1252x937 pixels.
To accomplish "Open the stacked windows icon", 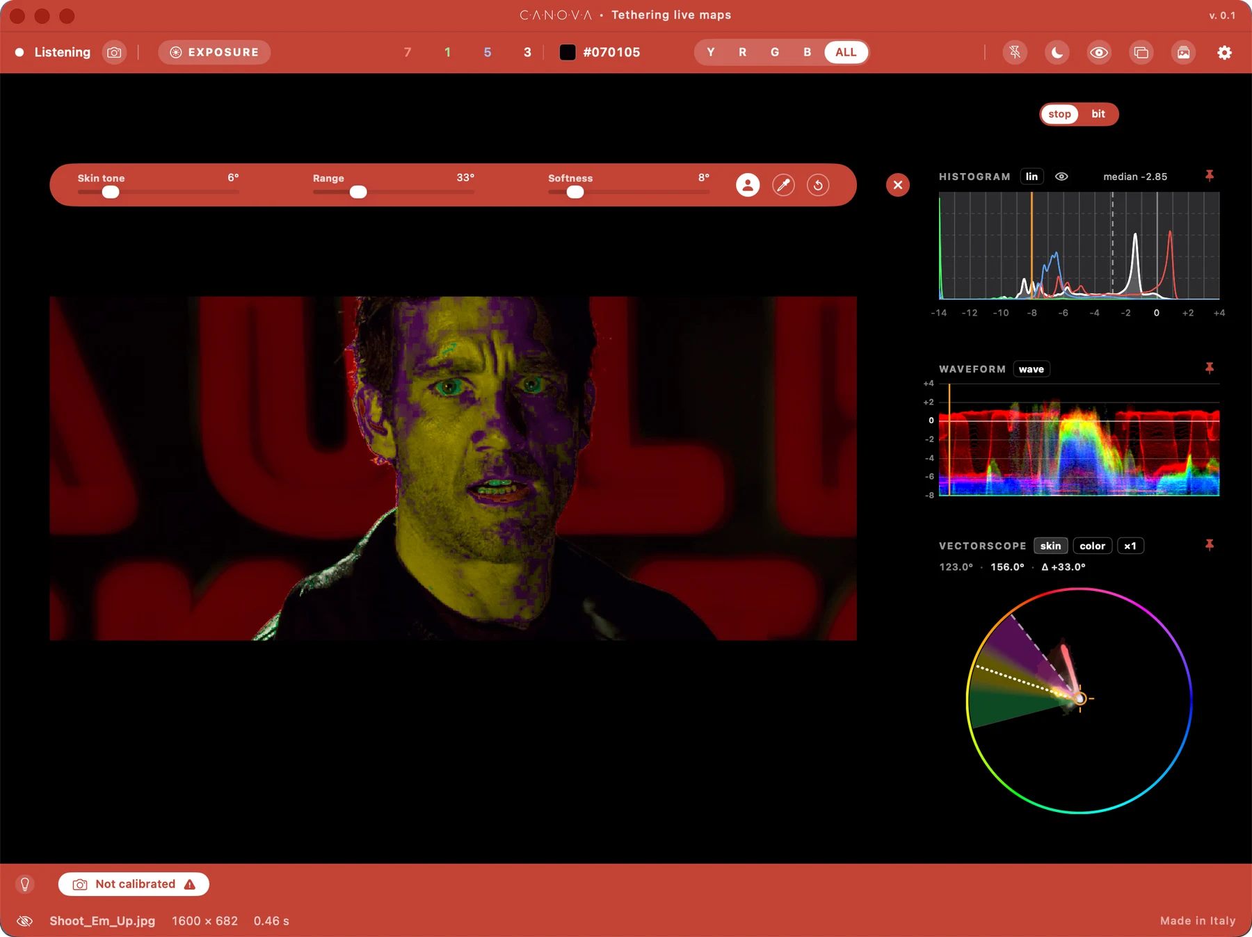I will 1141,52.
